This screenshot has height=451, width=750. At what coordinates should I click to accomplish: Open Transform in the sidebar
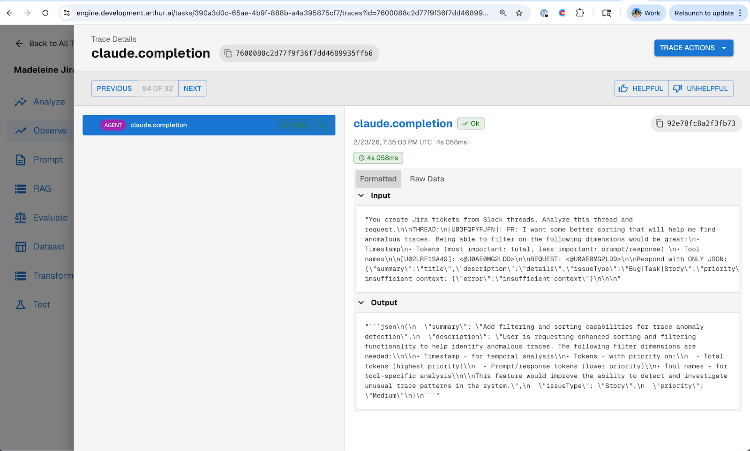pyautogui.click(x=40, y=276)
